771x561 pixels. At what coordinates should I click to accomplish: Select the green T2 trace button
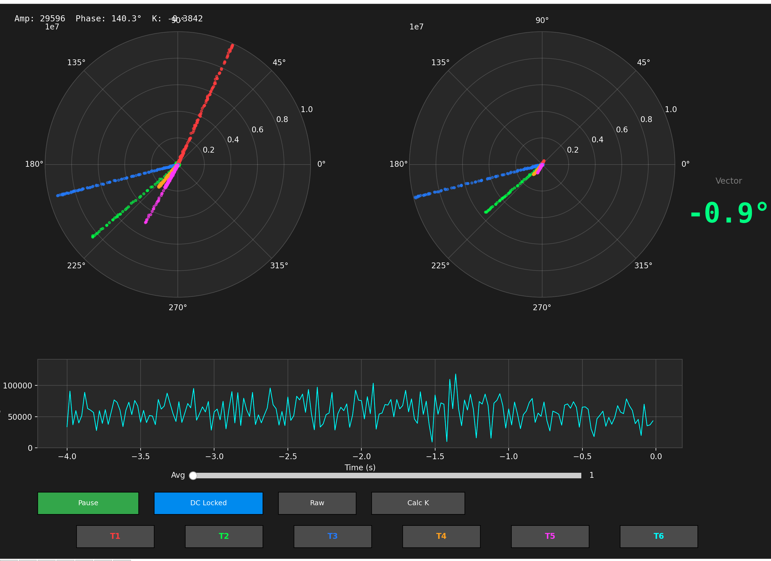224,536
